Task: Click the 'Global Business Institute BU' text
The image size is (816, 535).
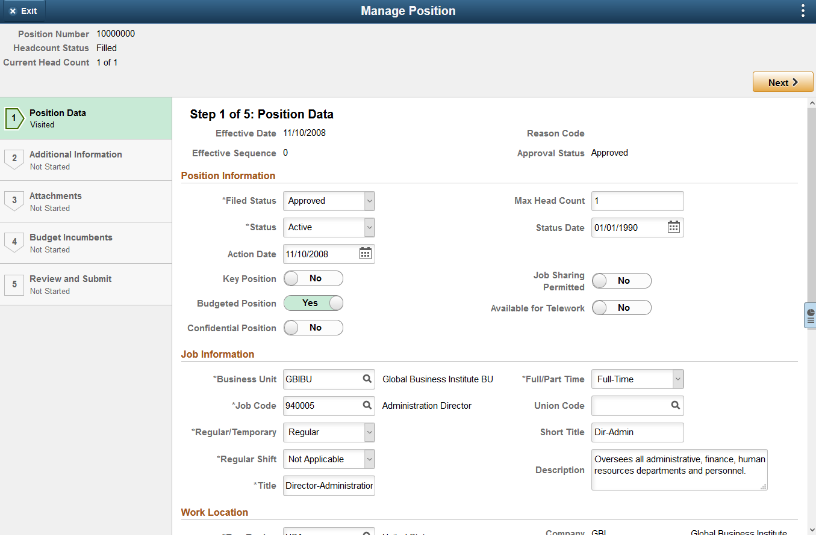Action: (x=438, y=379)
